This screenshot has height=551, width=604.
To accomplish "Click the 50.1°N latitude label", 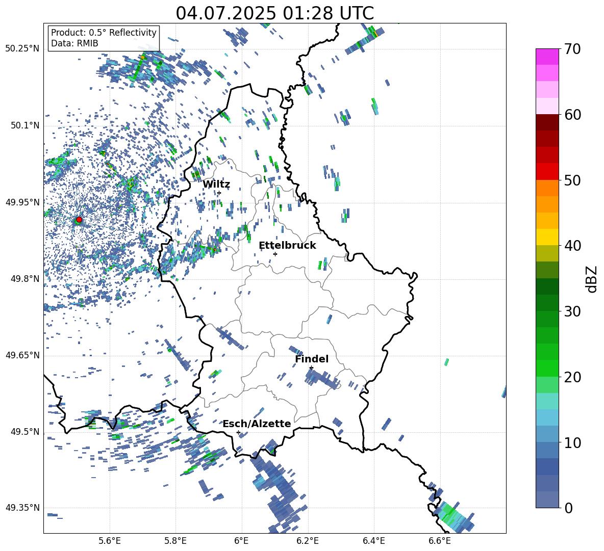I will click(25, 126).
